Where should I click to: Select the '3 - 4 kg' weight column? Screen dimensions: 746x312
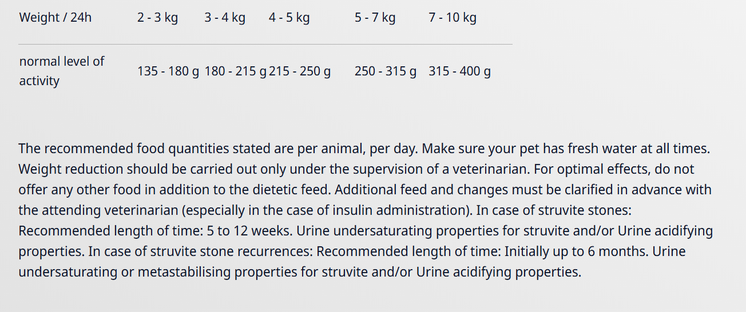point(225,18)
